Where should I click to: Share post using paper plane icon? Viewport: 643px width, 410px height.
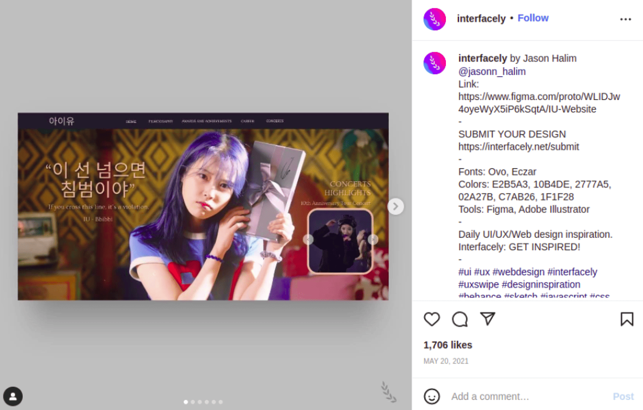pyautogui.click(x=487, y=319)
